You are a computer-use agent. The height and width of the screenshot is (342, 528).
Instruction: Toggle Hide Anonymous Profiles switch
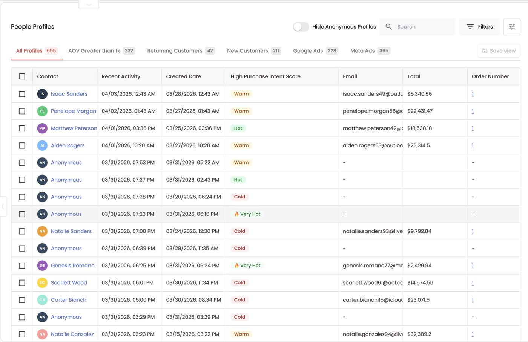301,27
